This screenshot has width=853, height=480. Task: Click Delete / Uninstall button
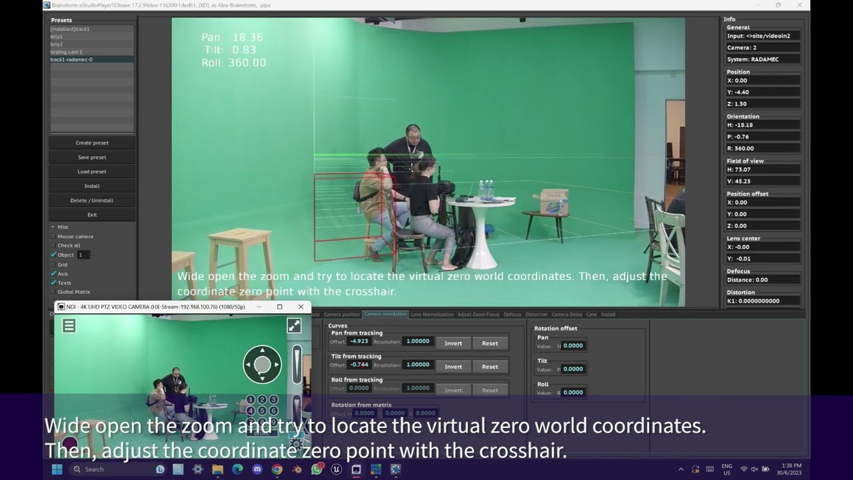pyautogui.click(x=92, y=200)
